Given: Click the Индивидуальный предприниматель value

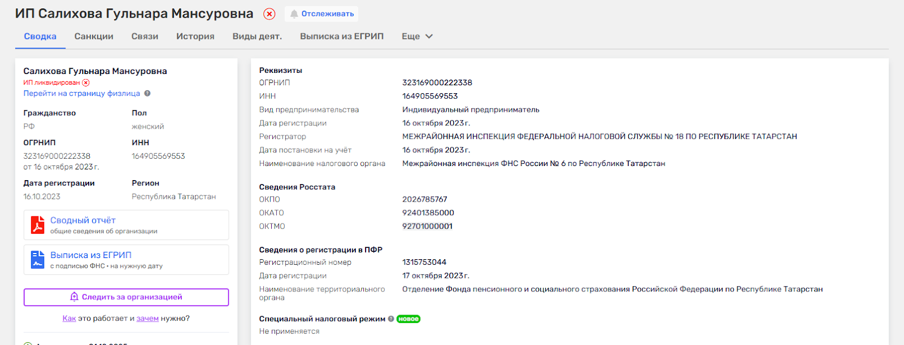Looking at the screenshot, I should (x=471, y=110).
